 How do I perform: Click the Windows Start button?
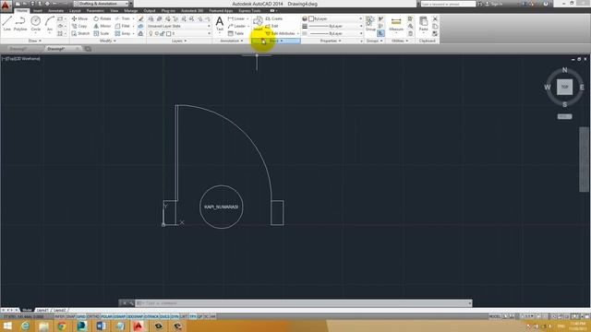(7, 326)
